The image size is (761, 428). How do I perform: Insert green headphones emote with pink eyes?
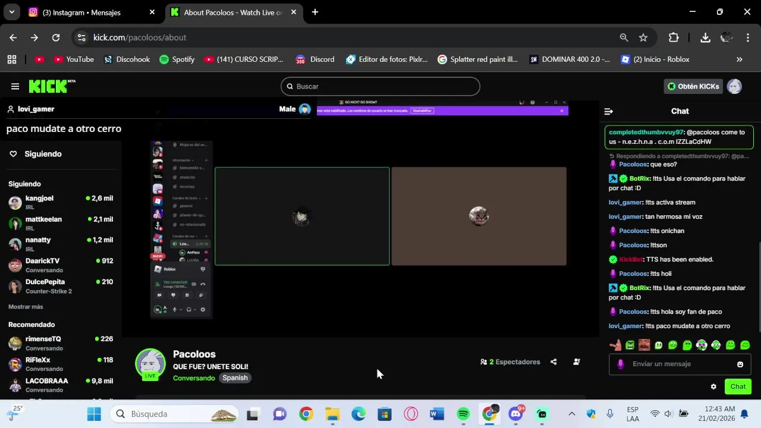pyautogui.click(x=702, y=345)
